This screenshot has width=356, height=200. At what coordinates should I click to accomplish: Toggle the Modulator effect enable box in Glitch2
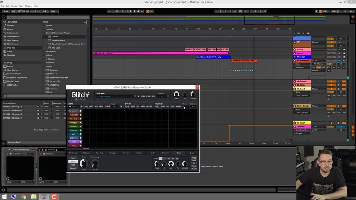coord(80,115)
